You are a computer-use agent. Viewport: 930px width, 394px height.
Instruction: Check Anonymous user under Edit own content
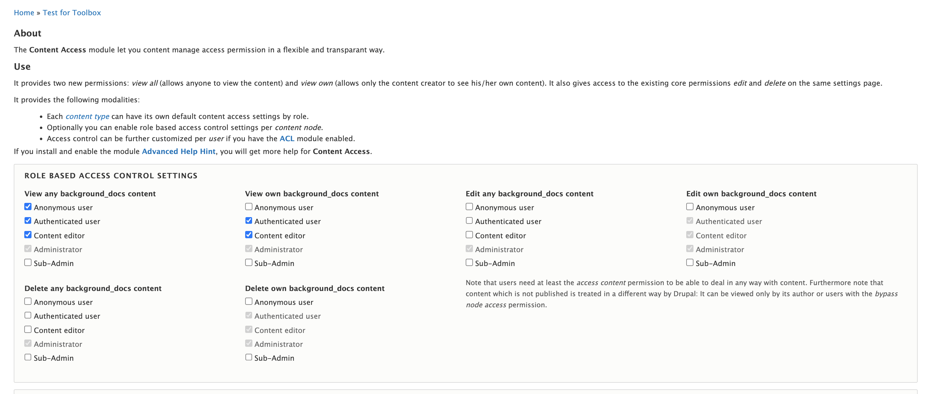[690, 207]
